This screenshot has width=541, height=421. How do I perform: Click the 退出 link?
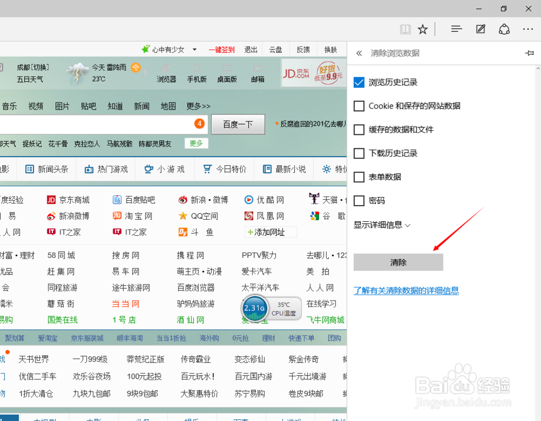(x=251, y=50)
